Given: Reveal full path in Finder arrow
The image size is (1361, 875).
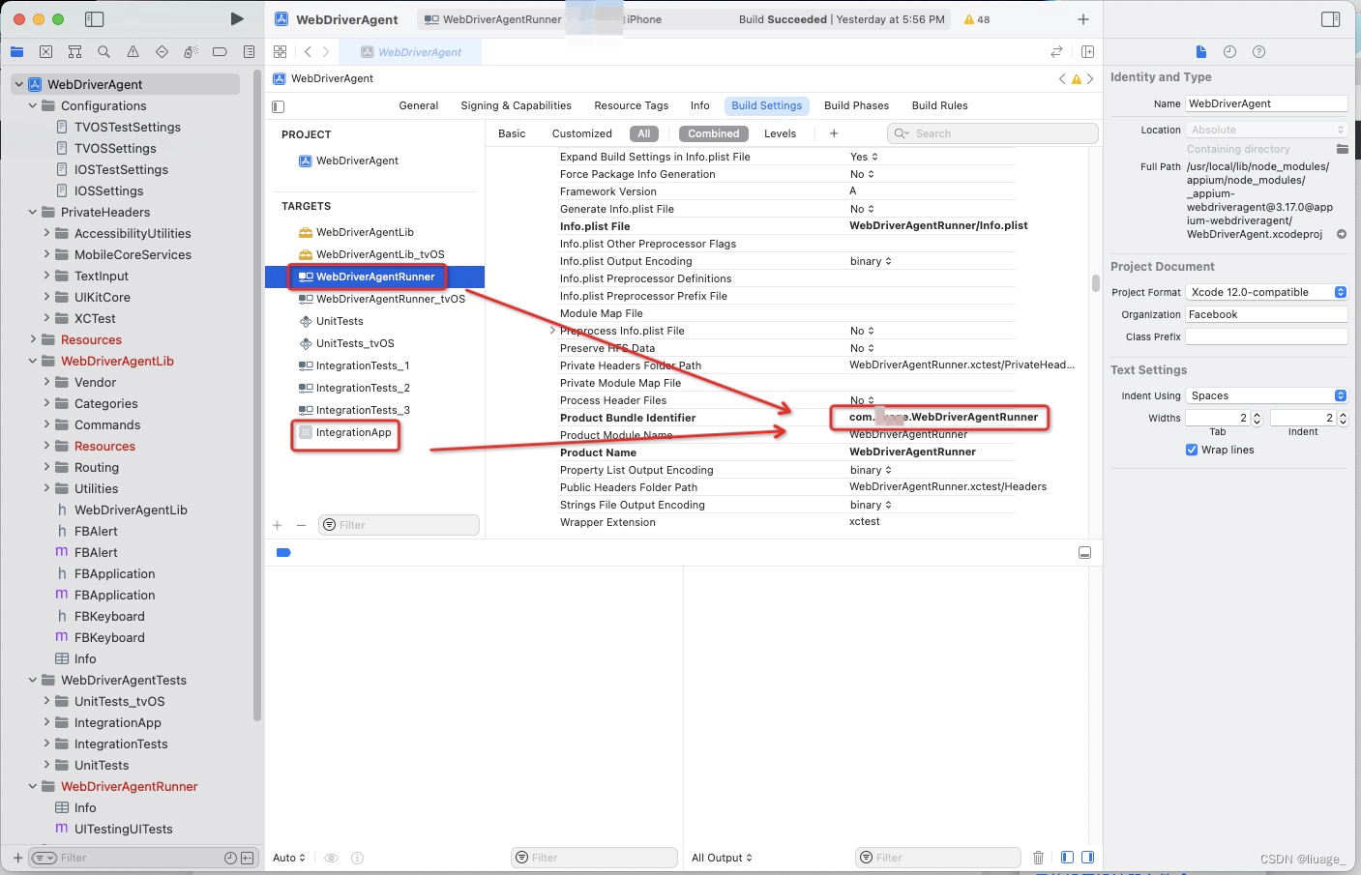Looking at the screenshot, I should [1342, 234].
